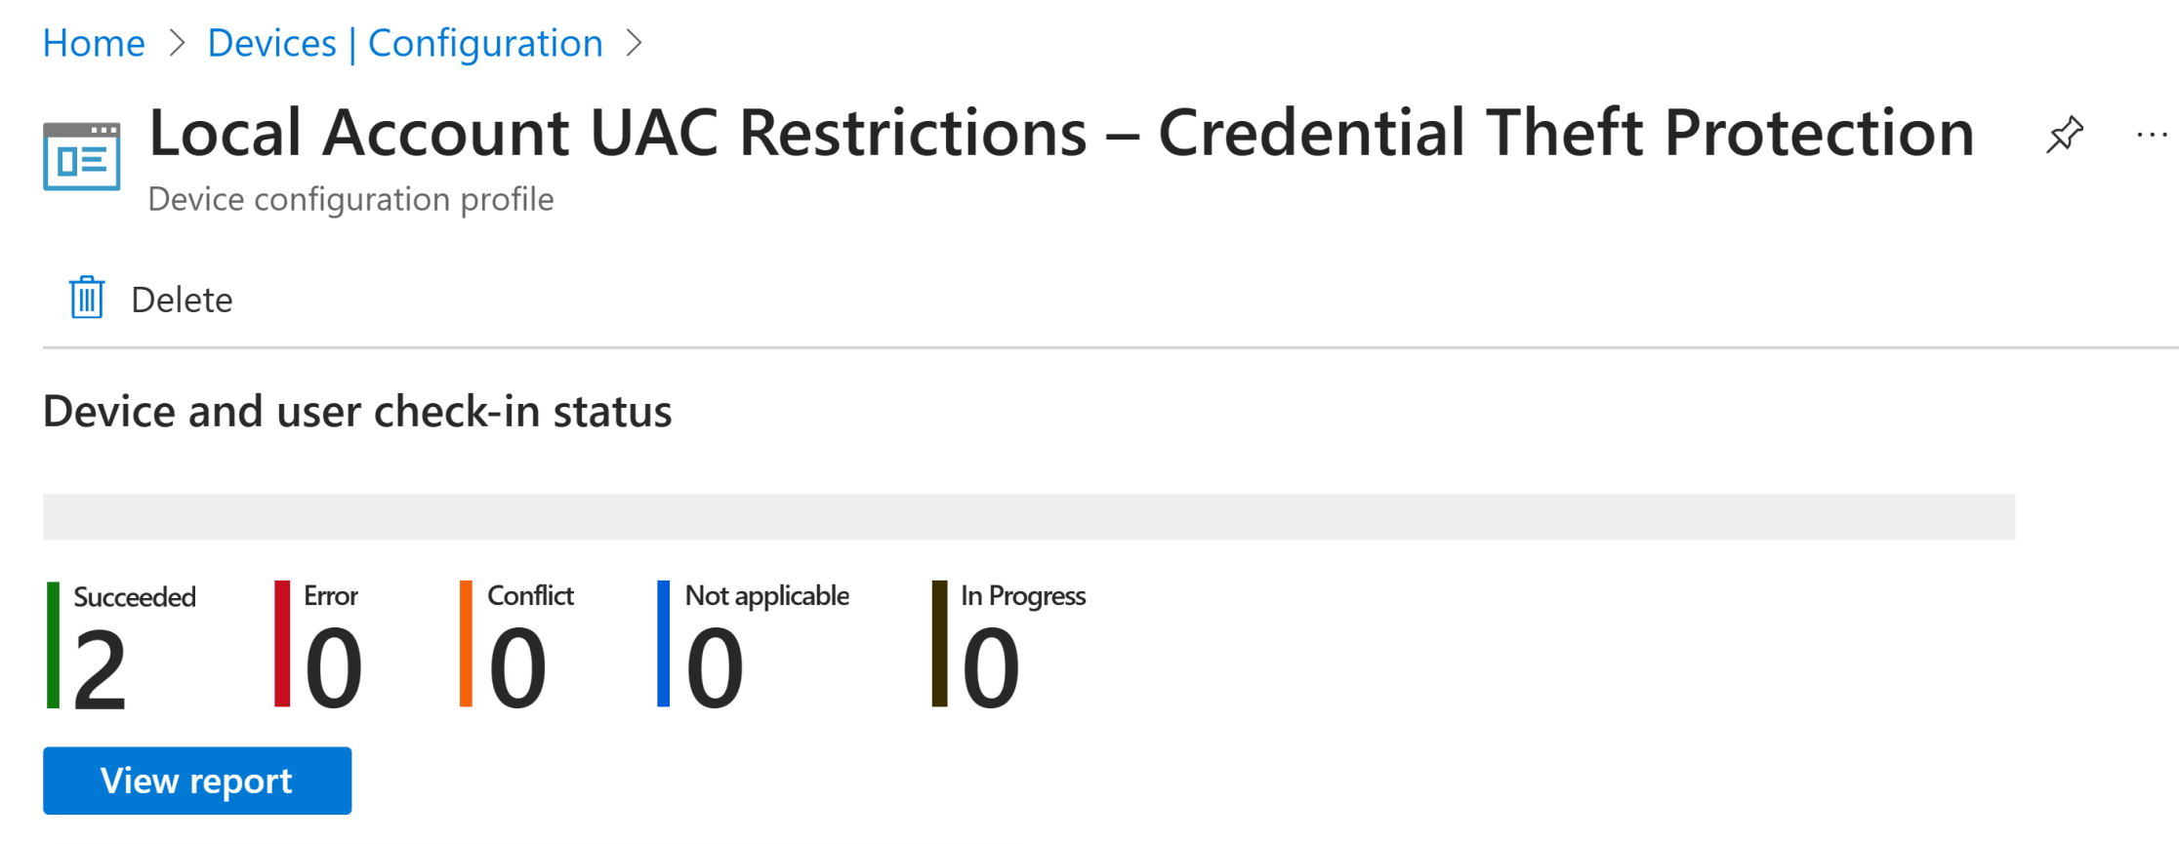Click the gray check-in status progress bar
This screenshot has height=844, width=2179.
(1029, 517)
